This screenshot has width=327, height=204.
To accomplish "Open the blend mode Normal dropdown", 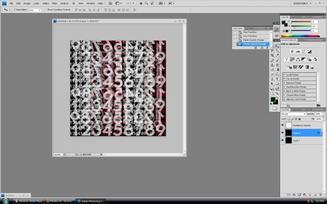I will (294, 114).
